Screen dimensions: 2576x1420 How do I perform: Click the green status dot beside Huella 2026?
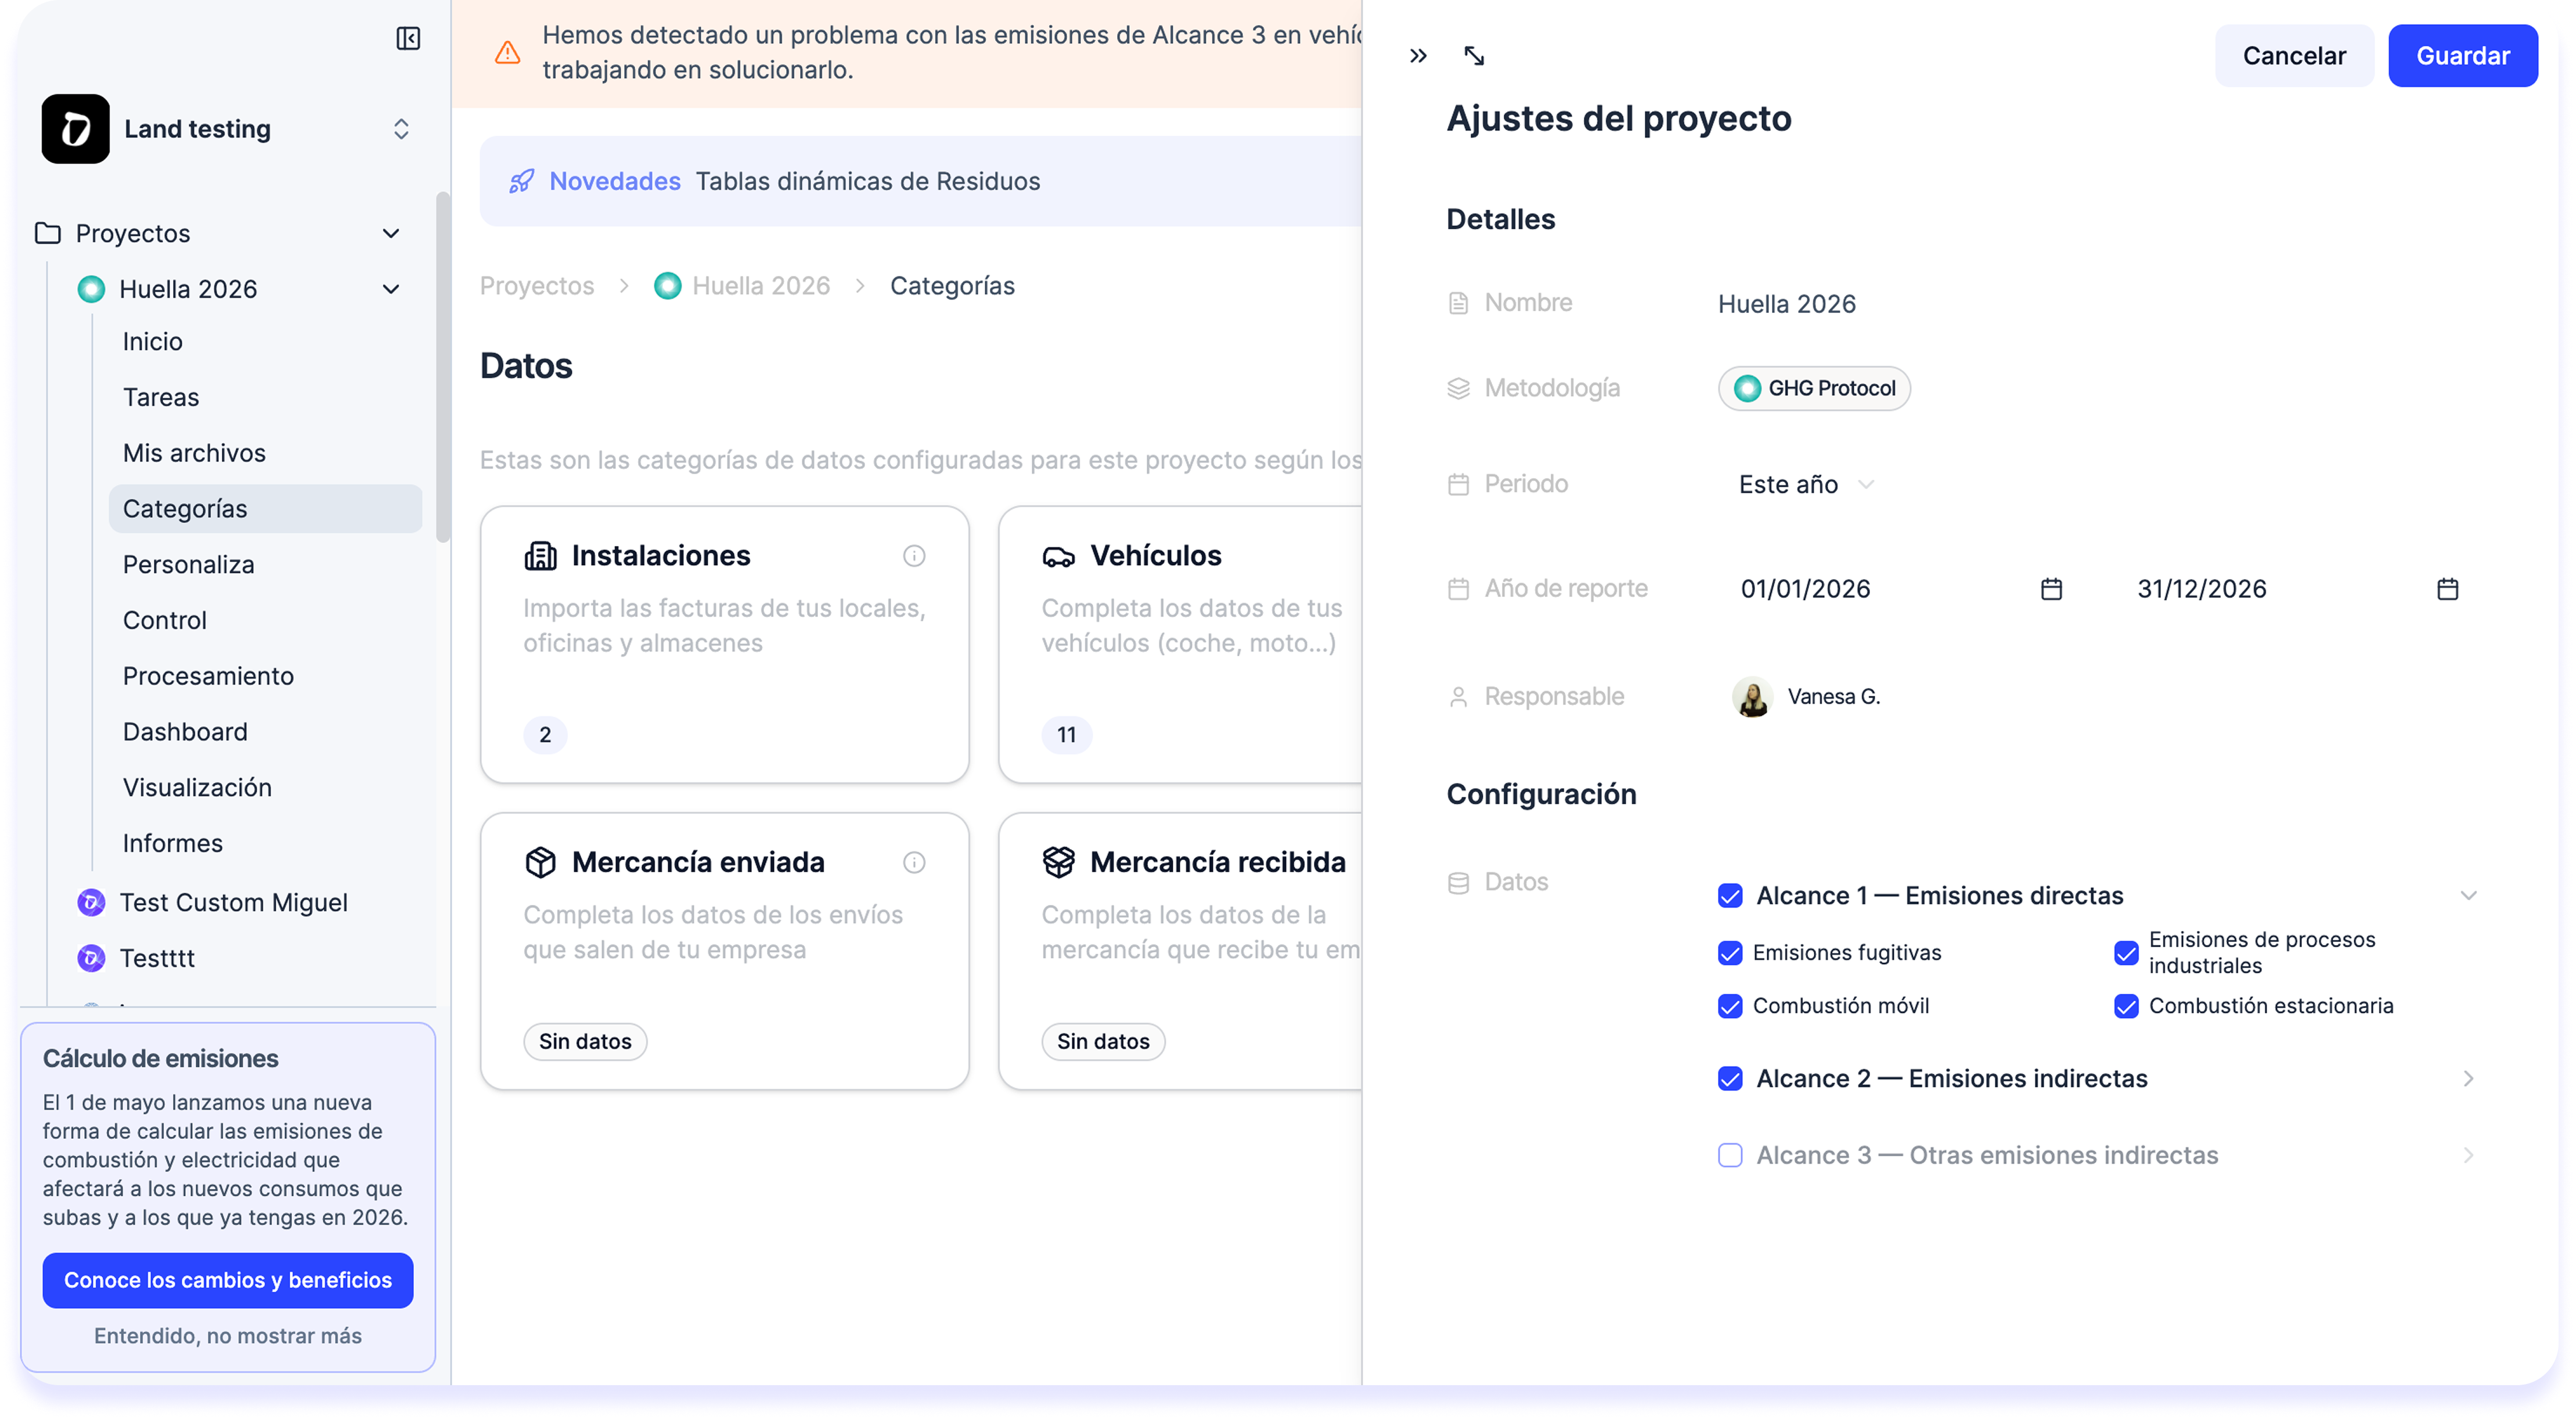click(x=91, y=288)
